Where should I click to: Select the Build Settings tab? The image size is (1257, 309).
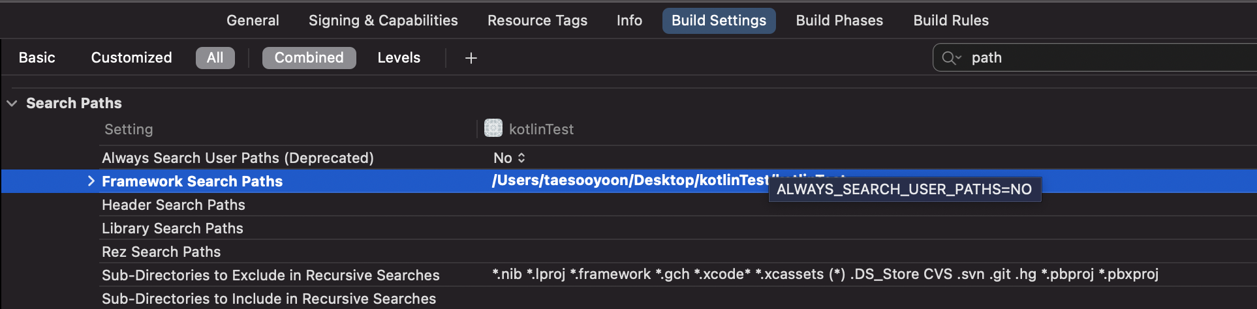(719, 20)
